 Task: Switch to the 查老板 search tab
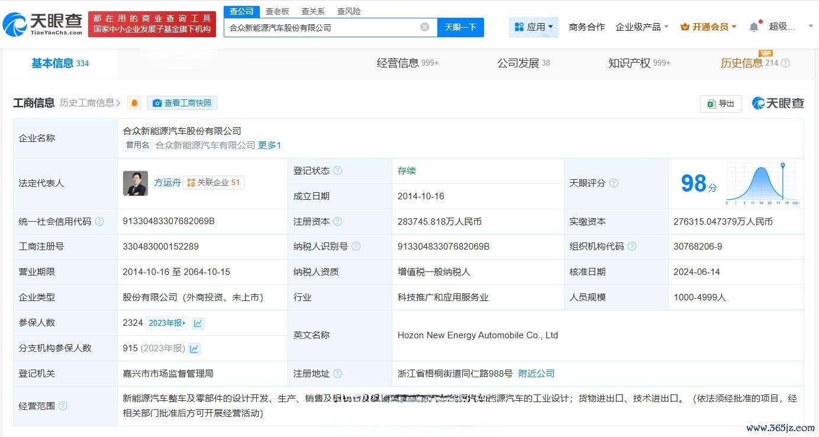coord(278,11)
